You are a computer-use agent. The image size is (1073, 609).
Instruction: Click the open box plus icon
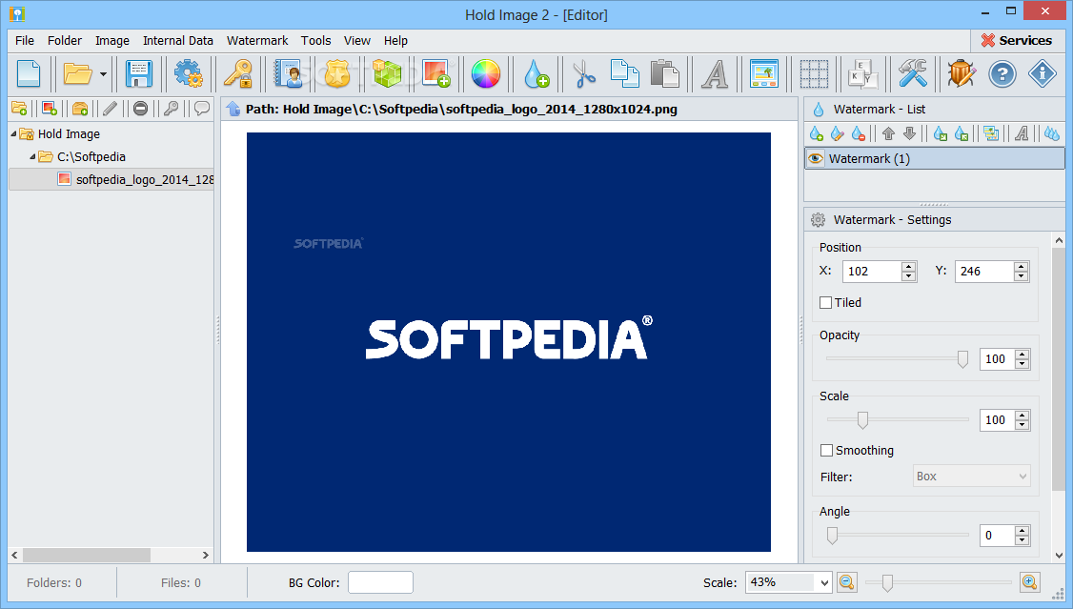point(80,108)
